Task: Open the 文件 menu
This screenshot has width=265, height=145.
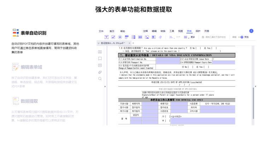Action: (x=101, y=31)
